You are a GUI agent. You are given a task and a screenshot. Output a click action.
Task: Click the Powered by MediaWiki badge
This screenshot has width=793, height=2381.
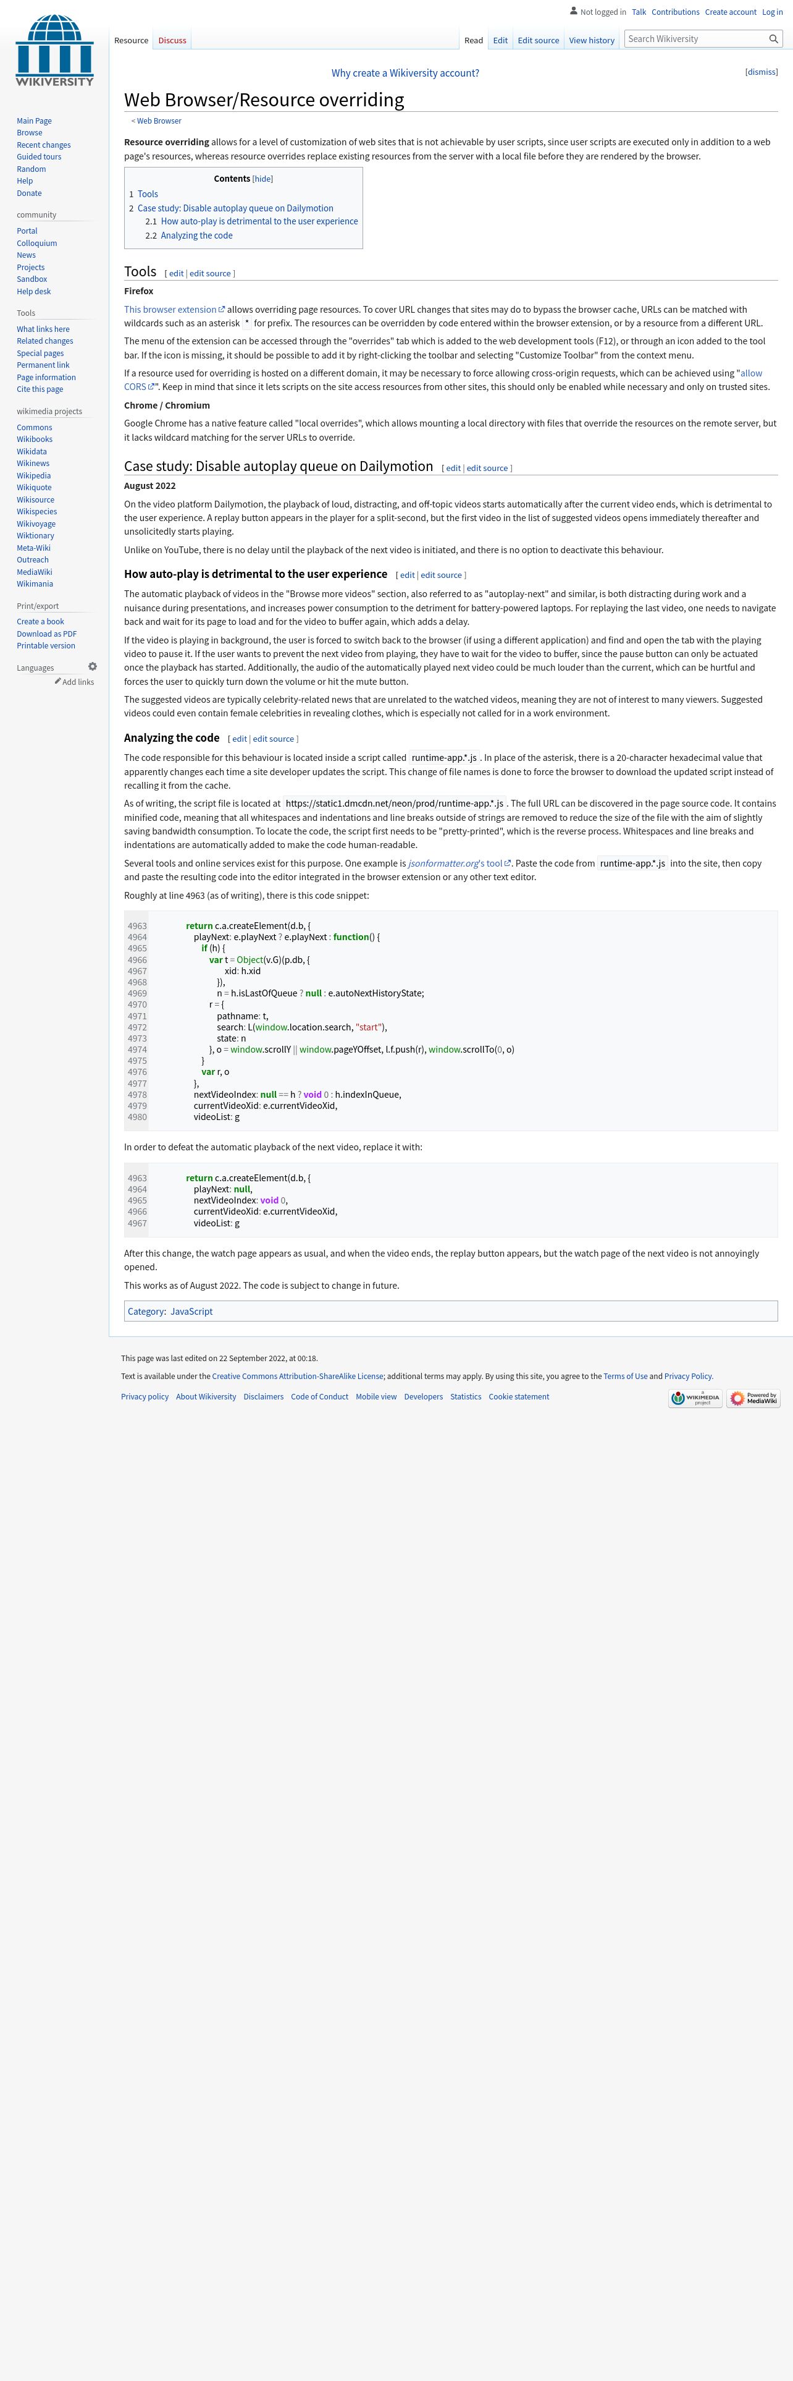tap(753, 1398)
